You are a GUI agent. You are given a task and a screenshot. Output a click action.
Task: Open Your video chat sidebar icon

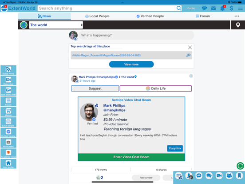pyautogui.click(x=8, y=91)
